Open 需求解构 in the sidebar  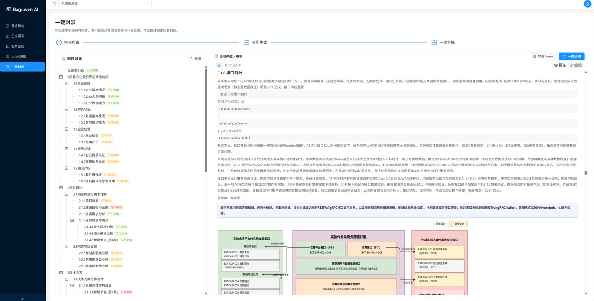(x=23, y=26)
